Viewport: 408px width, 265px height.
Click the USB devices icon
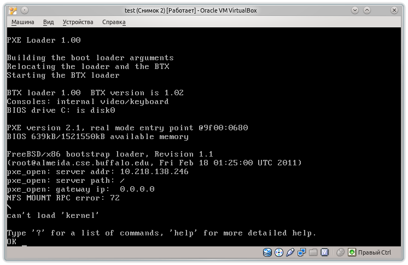pyautogui.click(x=290, y=252)
